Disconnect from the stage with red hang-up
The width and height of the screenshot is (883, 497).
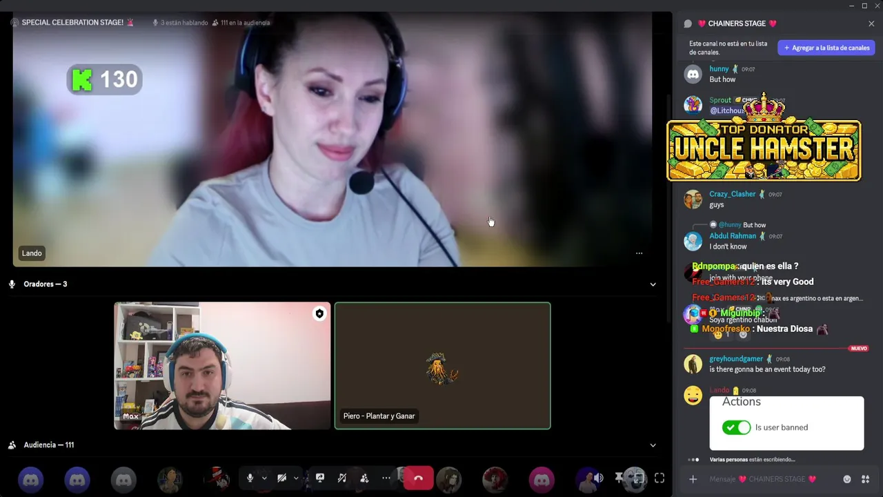[x=418, y=478]
